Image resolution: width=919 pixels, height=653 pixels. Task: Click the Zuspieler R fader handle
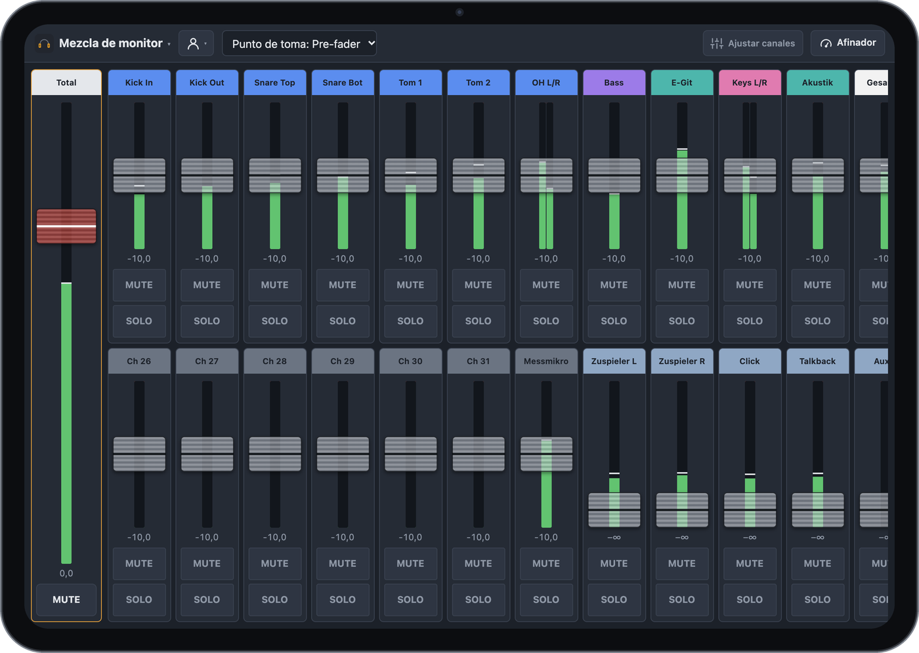point(682,510)
